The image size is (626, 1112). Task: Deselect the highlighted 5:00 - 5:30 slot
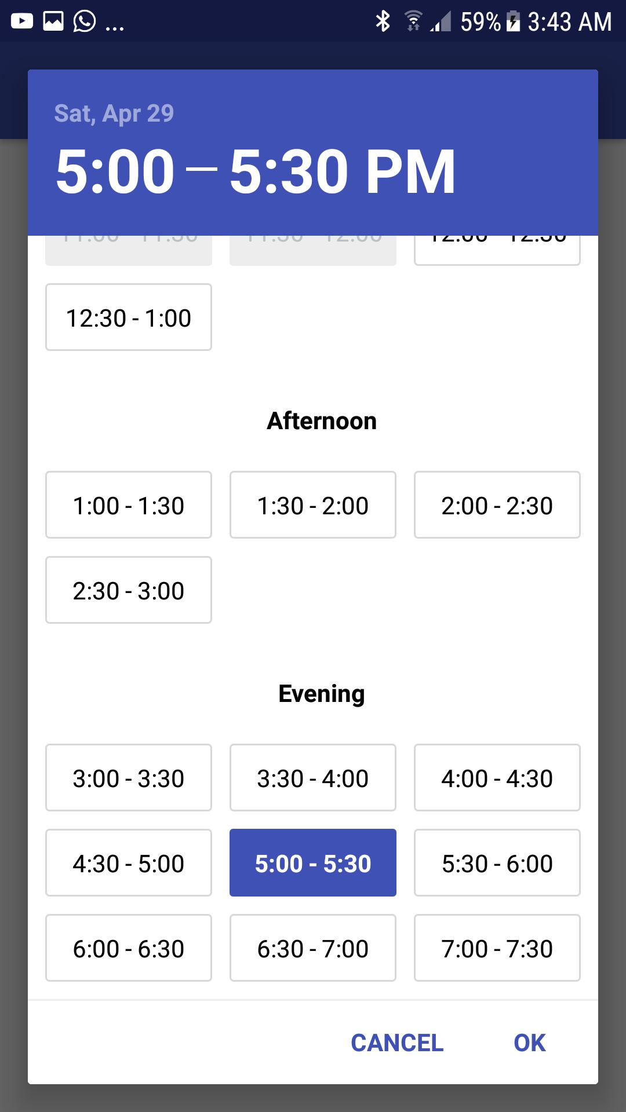[313, 863]
